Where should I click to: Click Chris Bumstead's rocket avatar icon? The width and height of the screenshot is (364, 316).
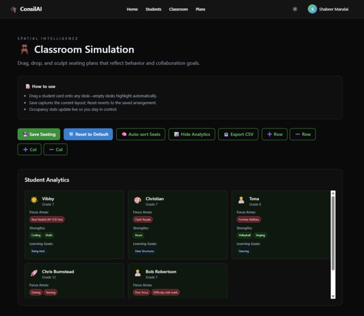(34, 273)
